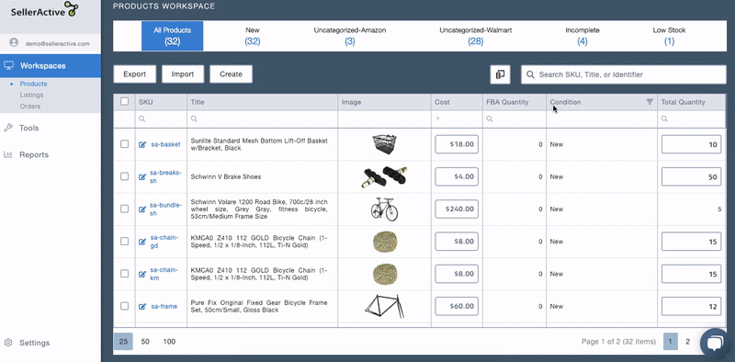
Task: Sort by the Total Quantity column header
Action: click(692, 102)
